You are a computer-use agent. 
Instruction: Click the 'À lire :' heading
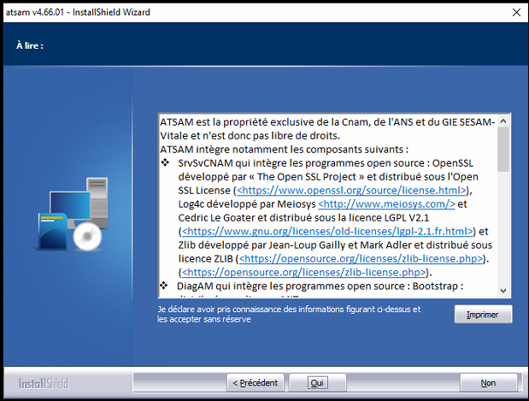coord(30,45)
